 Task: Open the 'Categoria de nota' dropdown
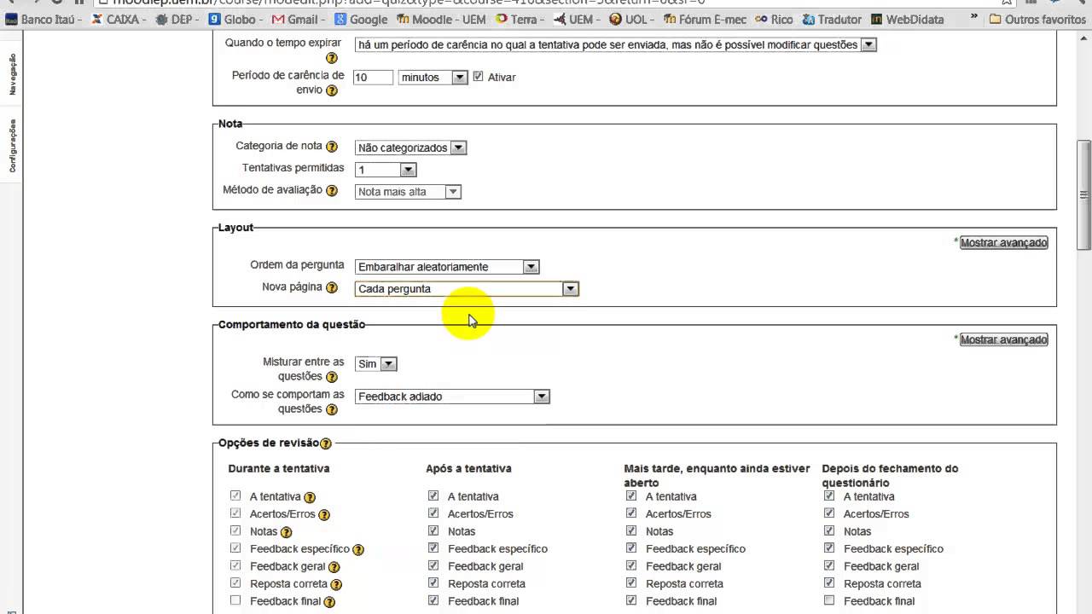point(410,148)
